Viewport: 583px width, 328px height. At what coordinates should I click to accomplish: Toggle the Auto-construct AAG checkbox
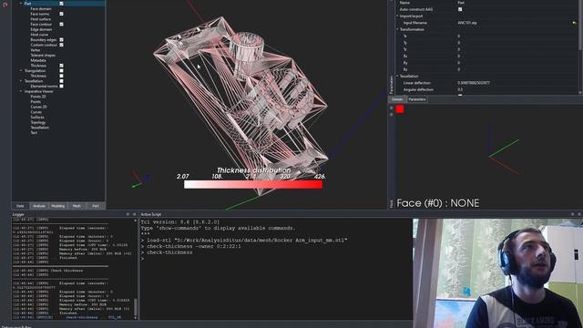tap(460, 9)
